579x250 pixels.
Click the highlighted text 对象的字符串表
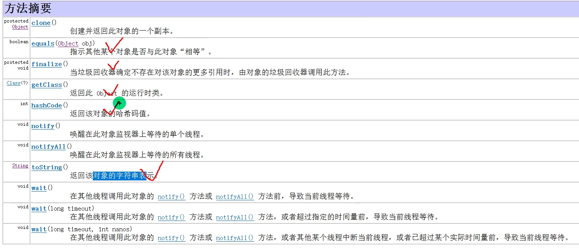coord(120,176)
